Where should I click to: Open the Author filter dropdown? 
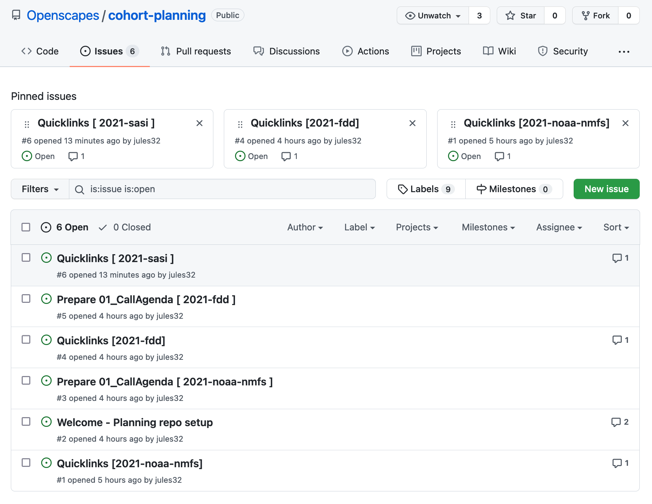point(305,227)
